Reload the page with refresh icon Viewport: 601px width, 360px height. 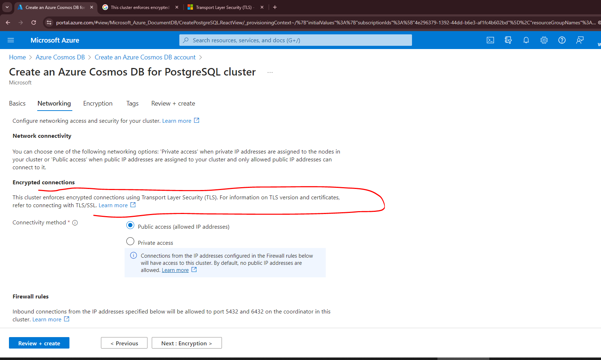(34, 23)
